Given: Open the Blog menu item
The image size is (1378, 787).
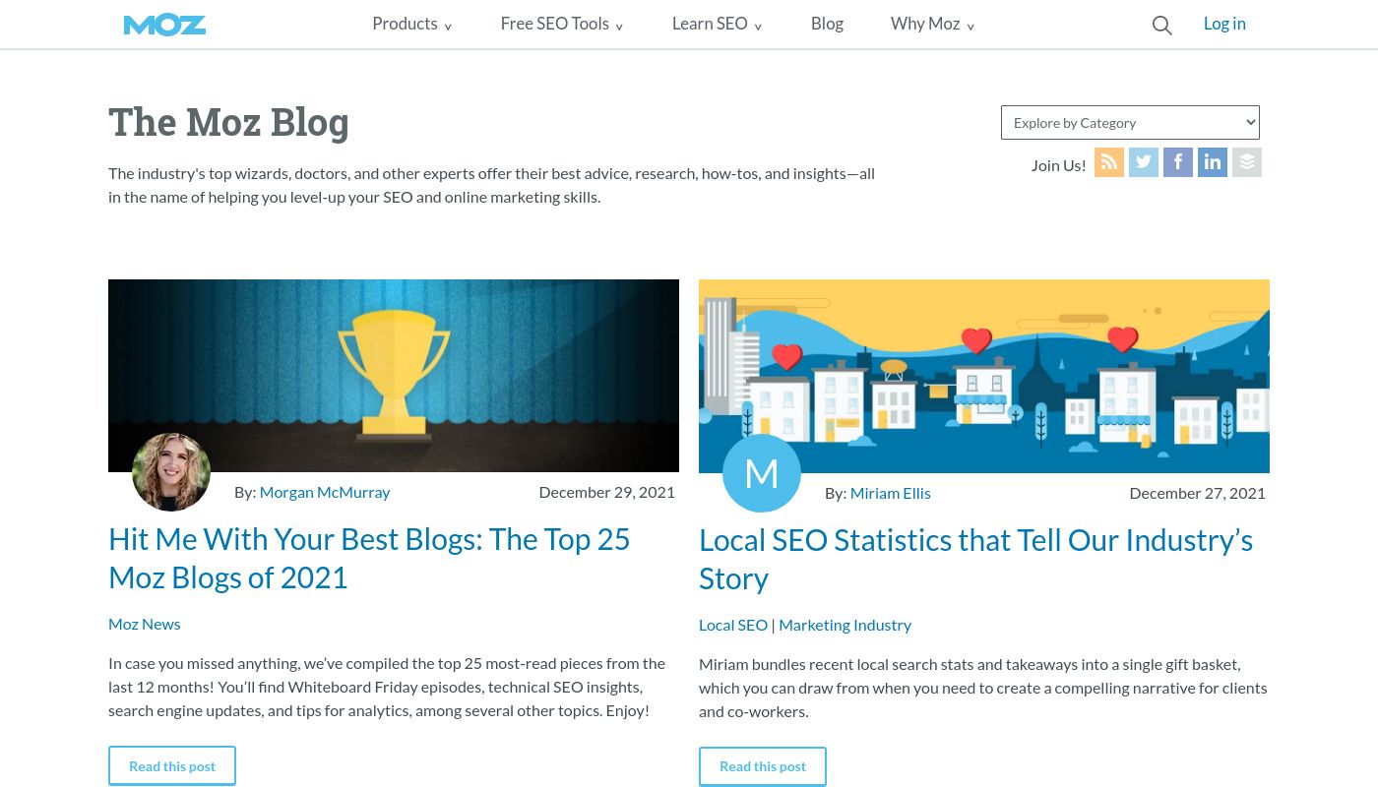Looking at the screenshot, I should point(827,24).
